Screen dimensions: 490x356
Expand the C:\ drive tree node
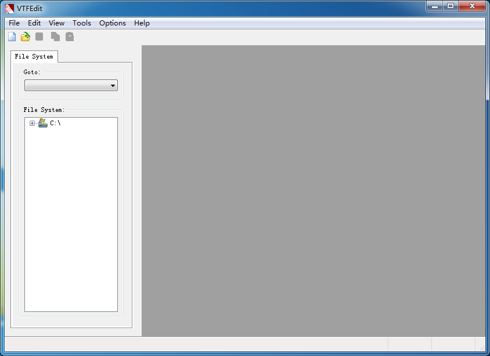(32, 123)
